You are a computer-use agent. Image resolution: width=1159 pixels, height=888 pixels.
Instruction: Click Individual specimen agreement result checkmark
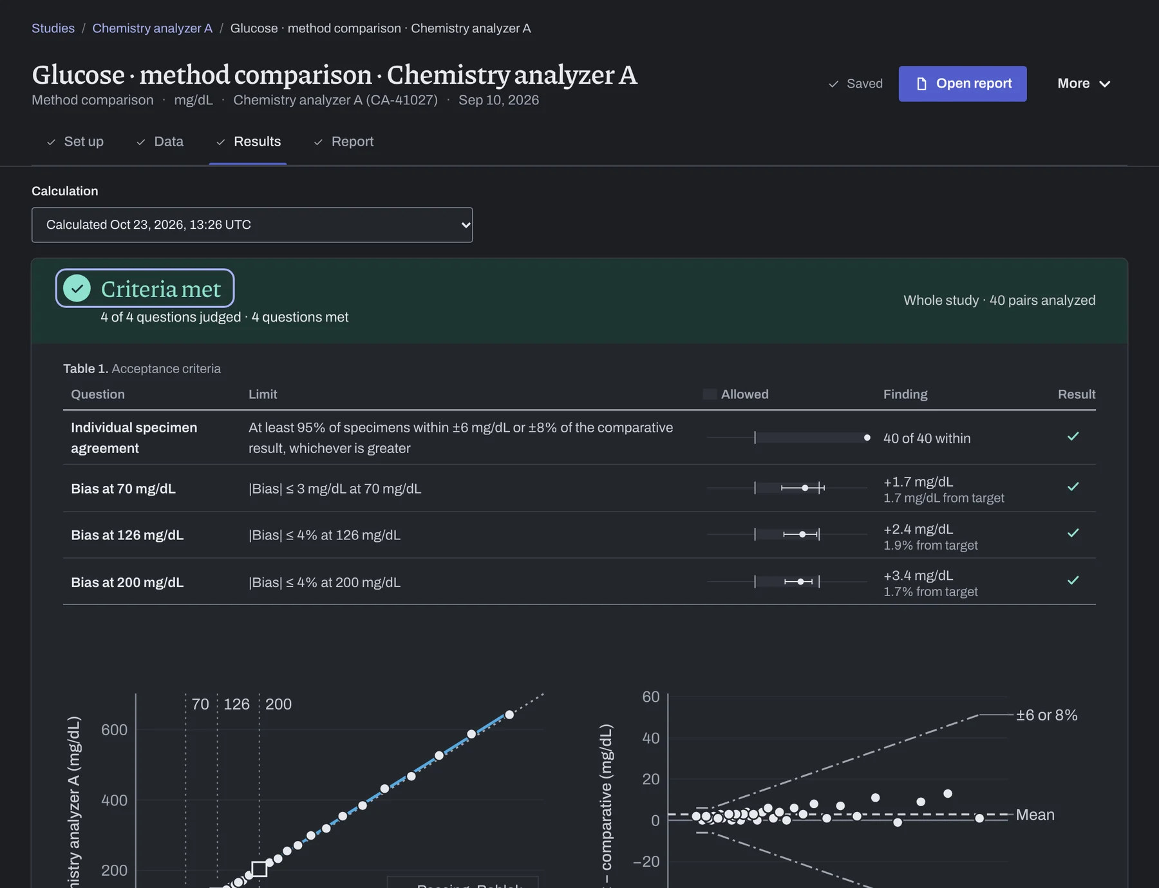pyautogui.click(x=1073, y=436)
